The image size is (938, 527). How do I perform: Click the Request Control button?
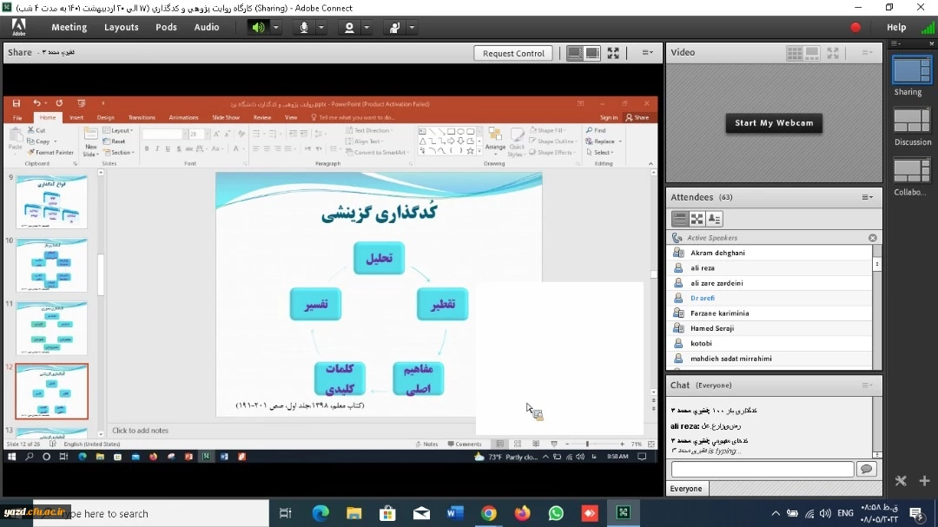[513, 53]
